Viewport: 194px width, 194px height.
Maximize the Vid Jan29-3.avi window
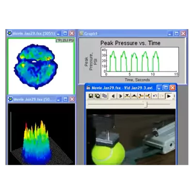[x=166, y=88]
